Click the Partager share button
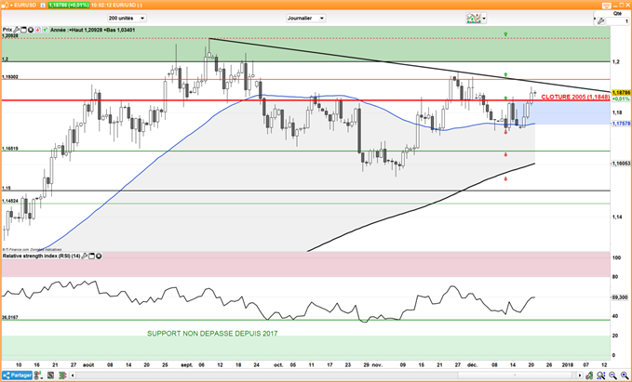 pyautogui.click(x=17, y=375)
